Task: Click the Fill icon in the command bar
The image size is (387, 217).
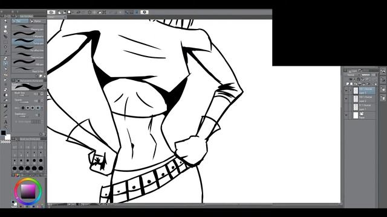Action: click(x=99, y=12)
